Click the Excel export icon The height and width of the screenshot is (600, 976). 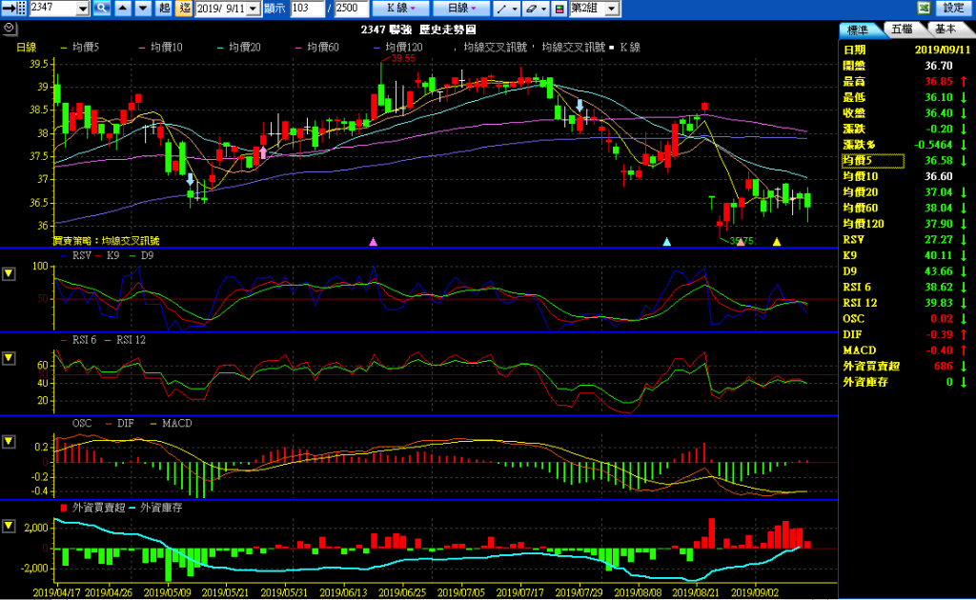pos(924,9)
